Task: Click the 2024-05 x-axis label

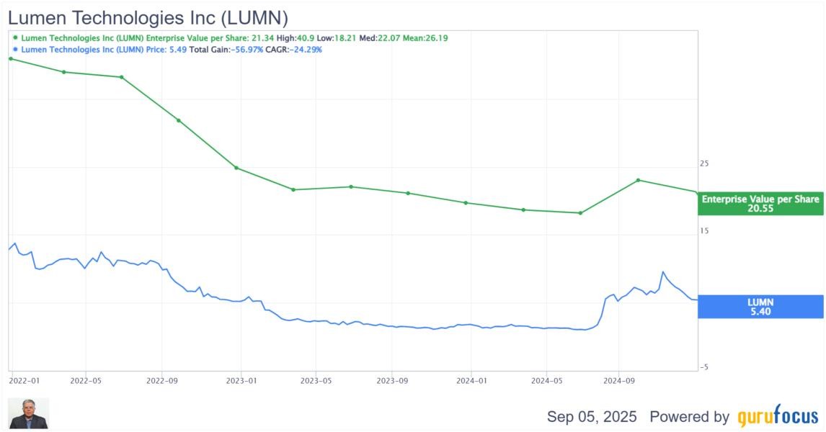Action: click(547, 380)
